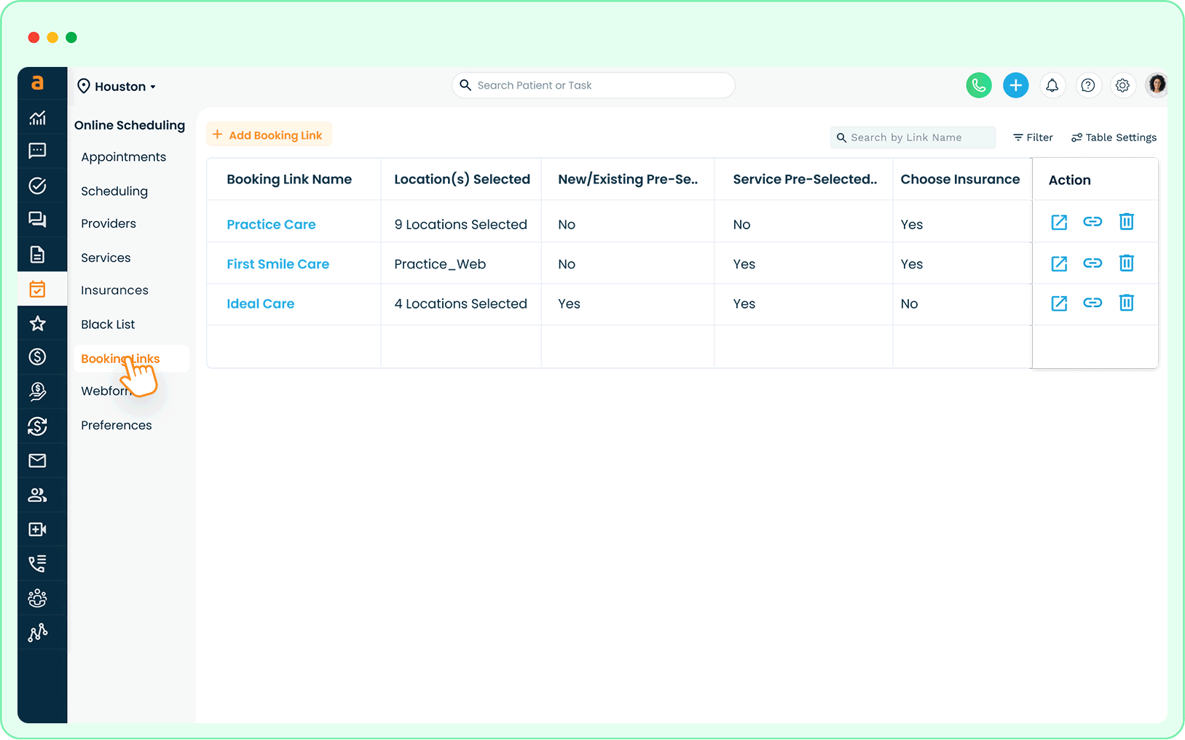Image resolution: width=1185 pixels, height=740 pixels.
Task: Click the blue plus add button
Action: [x=1015, y=85]
